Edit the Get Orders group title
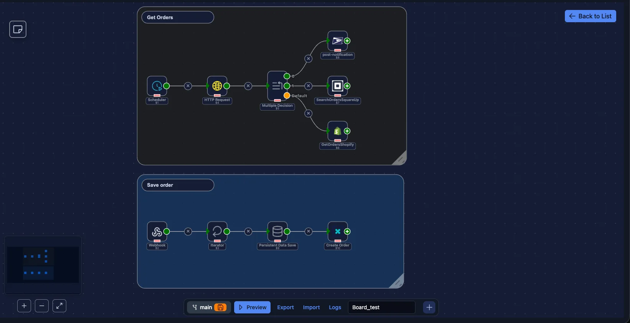The height and width of the screenshot is (323, 630). coord(178,17)
